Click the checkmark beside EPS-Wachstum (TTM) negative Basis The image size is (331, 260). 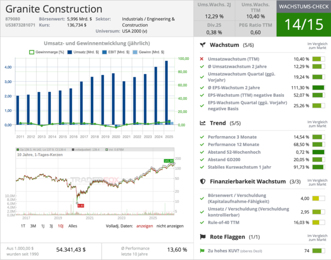pyautogui.click(x=202, y=95)
